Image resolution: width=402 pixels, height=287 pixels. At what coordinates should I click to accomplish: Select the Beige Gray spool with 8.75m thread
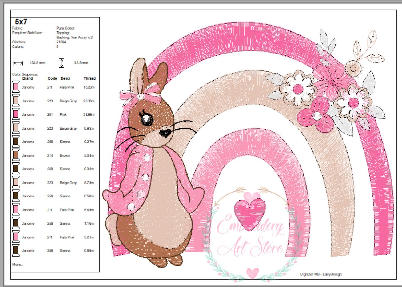coord(15,182)
